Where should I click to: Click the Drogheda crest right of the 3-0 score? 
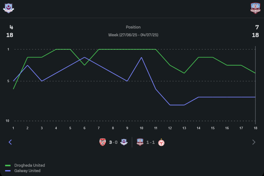point(124,142)
